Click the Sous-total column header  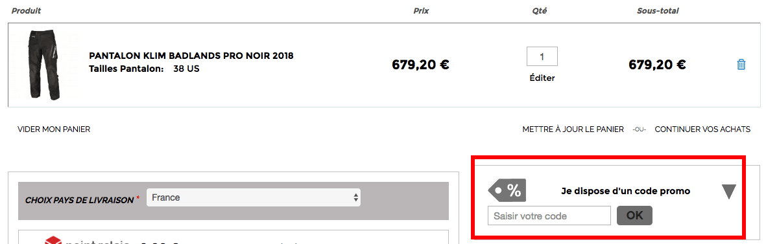(658, 11)
